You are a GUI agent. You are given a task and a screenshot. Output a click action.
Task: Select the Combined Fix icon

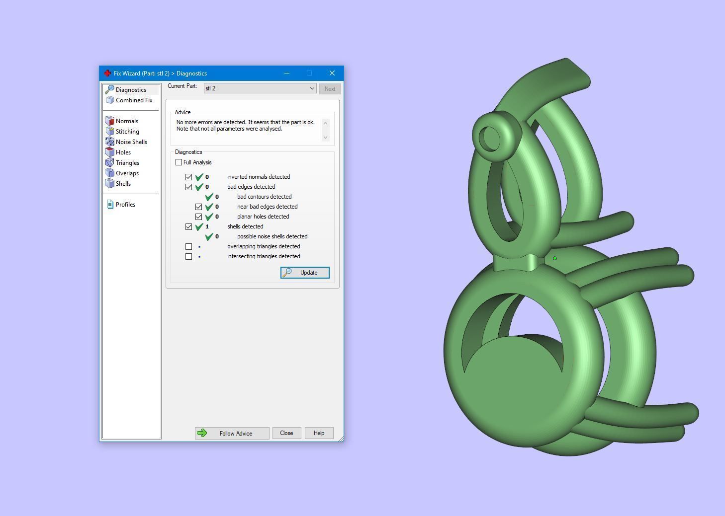coord(110,100)
